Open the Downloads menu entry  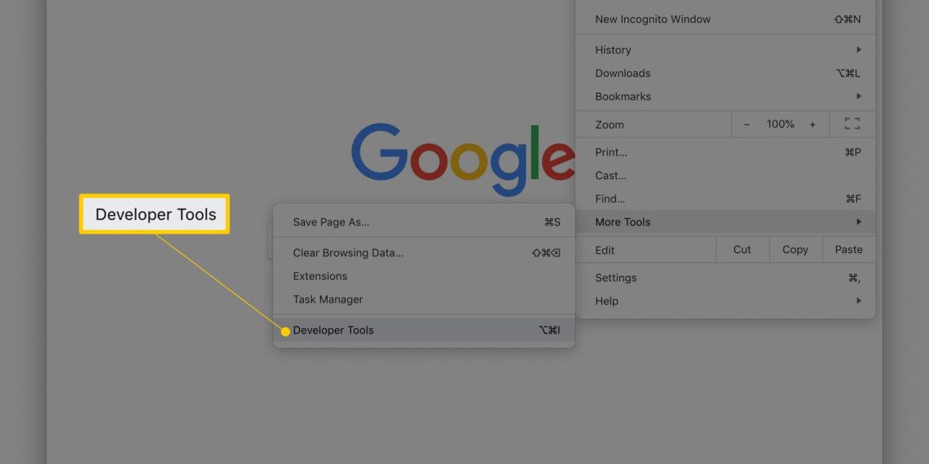tap(725, 73)
